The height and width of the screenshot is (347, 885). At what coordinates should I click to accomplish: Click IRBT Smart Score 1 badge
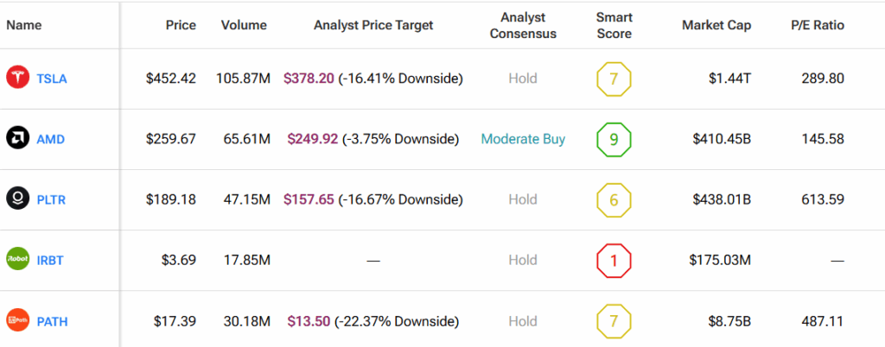(614, 260)
